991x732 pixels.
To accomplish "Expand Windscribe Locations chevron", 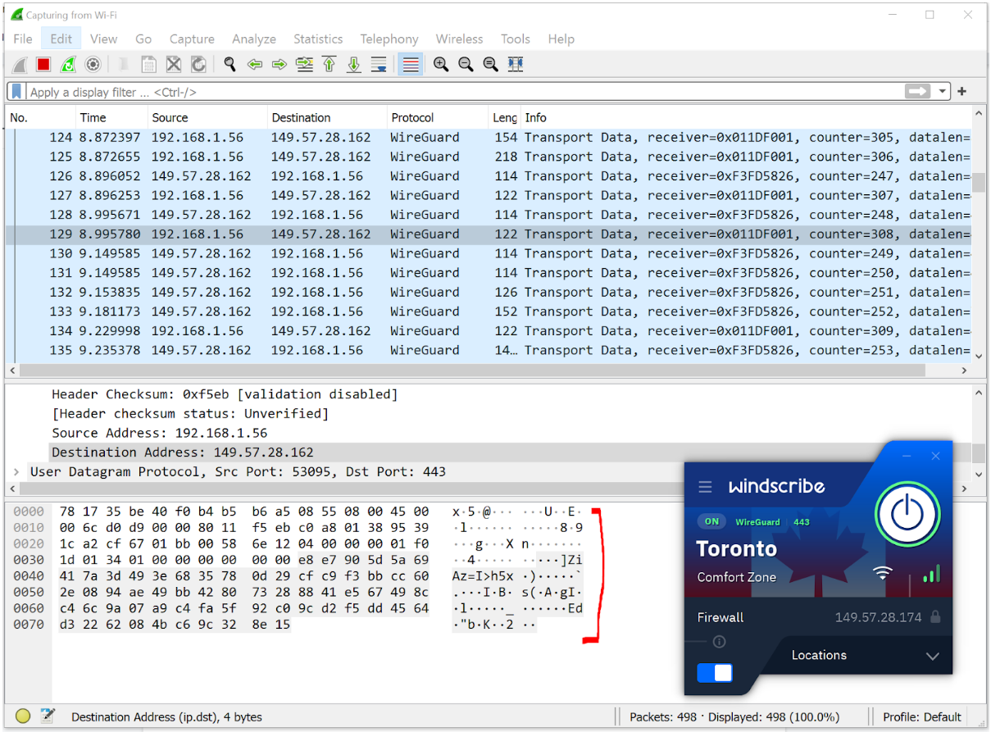I will [x=932, y=656].
